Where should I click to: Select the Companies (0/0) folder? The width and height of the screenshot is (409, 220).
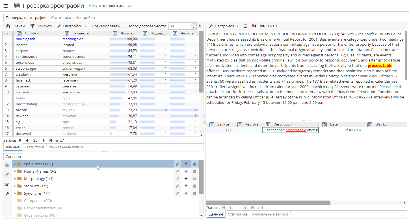coord(38,201)
